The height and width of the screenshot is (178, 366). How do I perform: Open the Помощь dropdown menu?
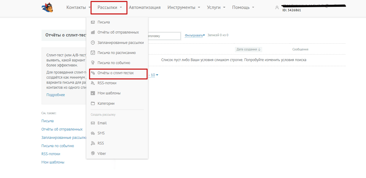pos(243,7)
